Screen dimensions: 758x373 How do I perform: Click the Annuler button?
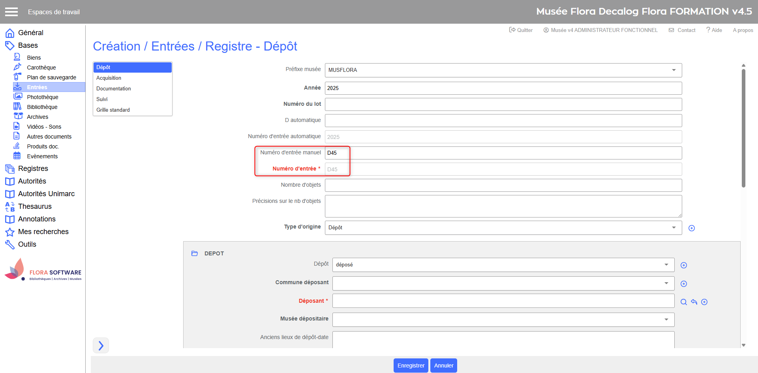pyautogui.click(x=443, y=366)
